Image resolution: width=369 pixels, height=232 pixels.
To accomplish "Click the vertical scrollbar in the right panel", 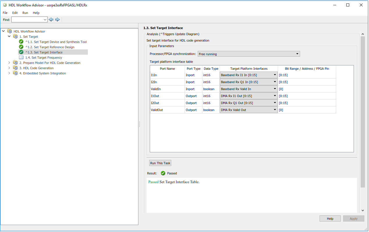I will [x=363, y=112].
